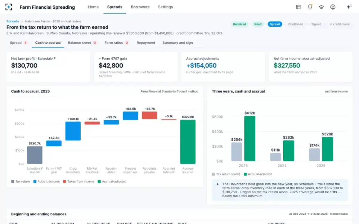Click the Adds to income blue legend swatch
Viewport: 359px width, 224px height.
pyautogui.click(x=35, y=181)
